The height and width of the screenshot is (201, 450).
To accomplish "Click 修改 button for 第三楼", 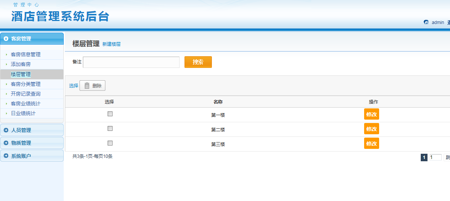I will point(372,143).
